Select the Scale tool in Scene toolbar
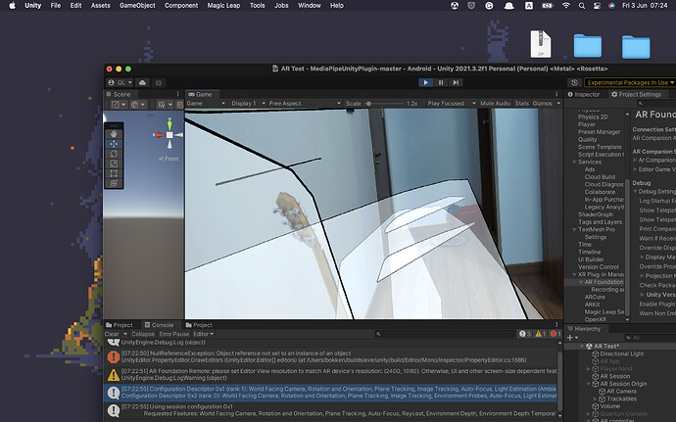 click(x=114, y=164)
